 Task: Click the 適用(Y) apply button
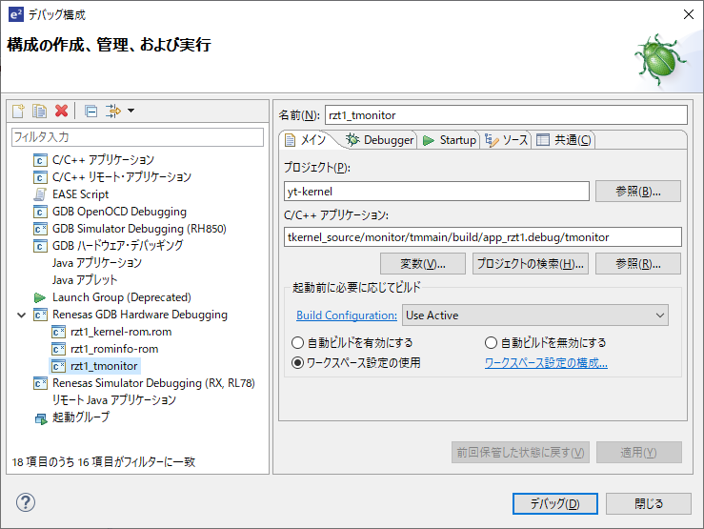[x=639, y=452]
